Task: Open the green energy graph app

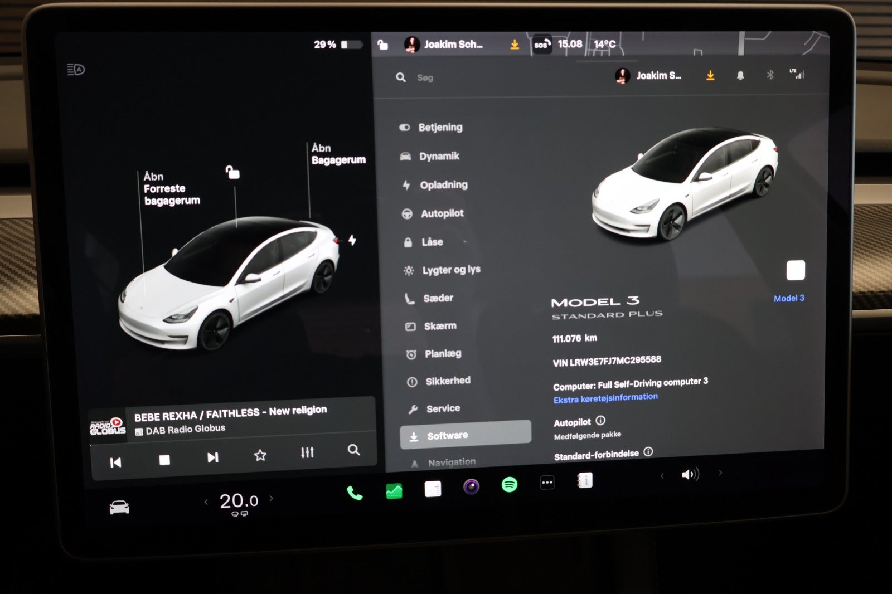Action: pos(394,491)
